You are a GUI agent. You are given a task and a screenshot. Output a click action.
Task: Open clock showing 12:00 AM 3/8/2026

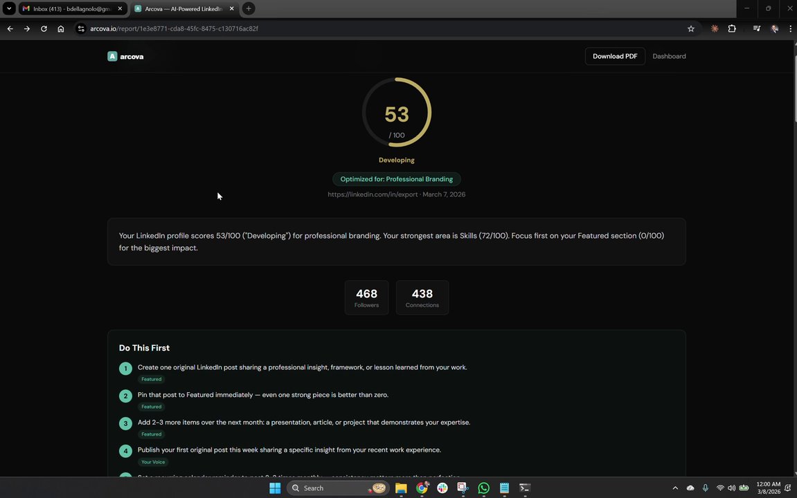(768, 488)
